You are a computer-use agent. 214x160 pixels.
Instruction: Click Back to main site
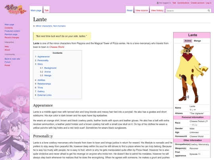click(x=12, y=59)
